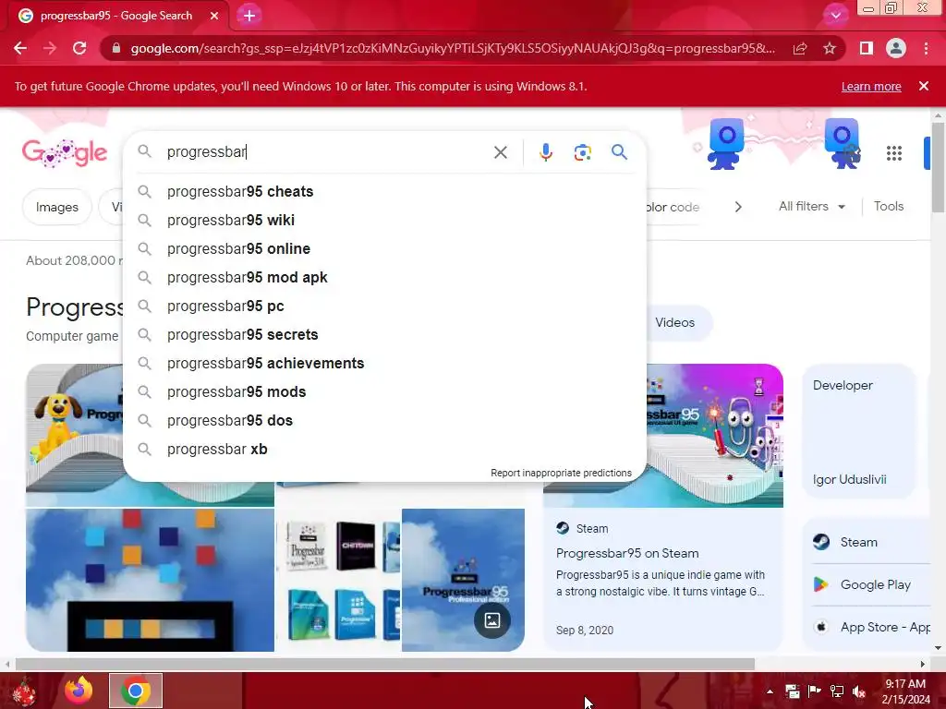Select suggestion progressbar95 achievements
Viewport: 946px width, 709px height.
tap(384, 363)
